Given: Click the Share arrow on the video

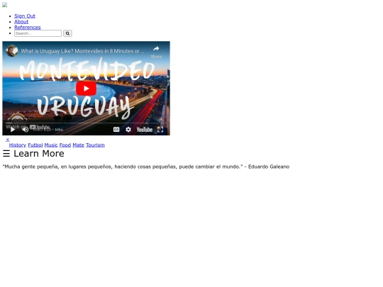Looking at the screenshot, I should click(x=156, y=52).
